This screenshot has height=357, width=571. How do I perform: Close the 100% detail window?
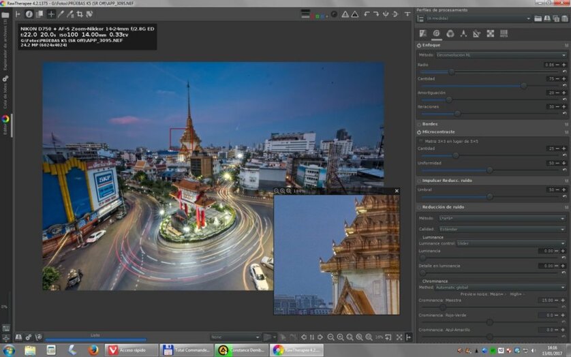pos(397,191)
